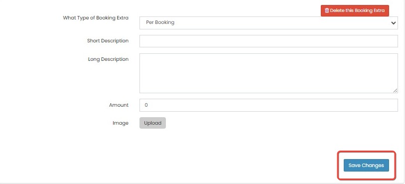Image resolution: width=405 pixels, height=184 pixels.
Task: Click the Delete this Booking Extra button
Action: click(x=355, y=10)
